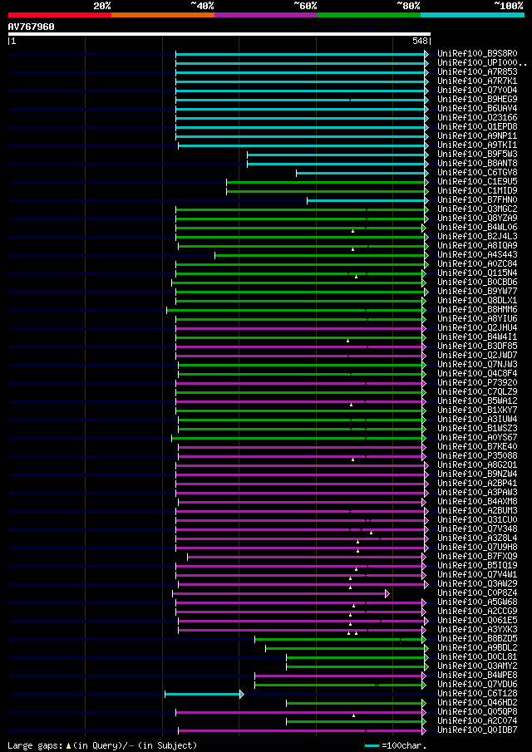
Task: Click the purple ~60% legend segment
Action: [266, 15]
